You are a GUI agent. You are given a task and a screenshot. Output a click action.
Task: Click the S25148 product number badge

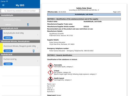click(x=8, y=51)
